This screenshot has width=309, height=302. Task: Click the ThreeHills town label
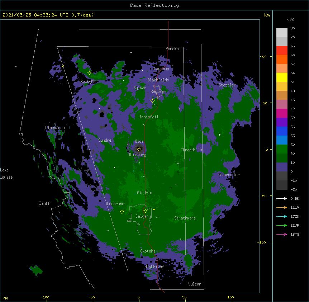coord(191,150)
